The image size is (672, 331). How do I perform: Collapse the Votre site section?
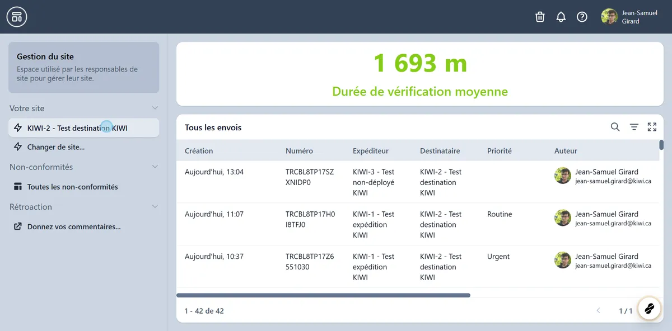click(x=155, y=108)
